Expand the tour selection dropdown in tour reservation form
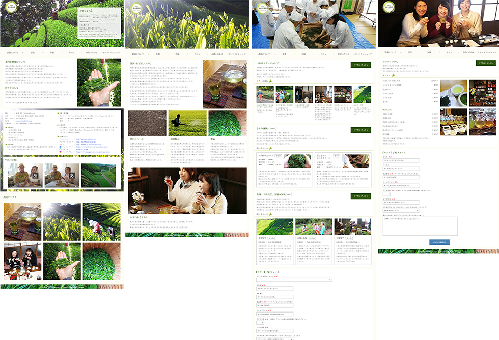Screen dimensions: 499x340 click(x=294, y=280)
